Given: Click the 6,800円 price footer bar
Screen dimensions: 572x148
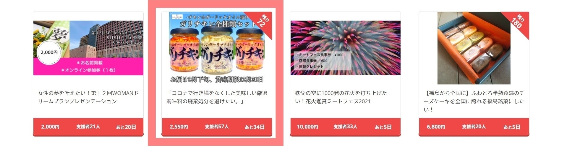Looking at the screenshot, I should pos(474,127).
